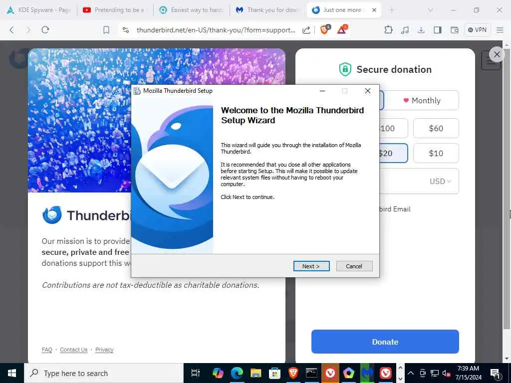The height and width of the screenshot is (383, 511).
Task: Open Brave Wallet icon
Action: pos(454,30)
